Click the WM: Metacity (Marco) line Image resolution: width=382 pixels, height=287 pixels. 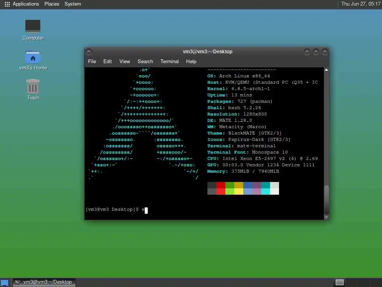tap(237, 127)
